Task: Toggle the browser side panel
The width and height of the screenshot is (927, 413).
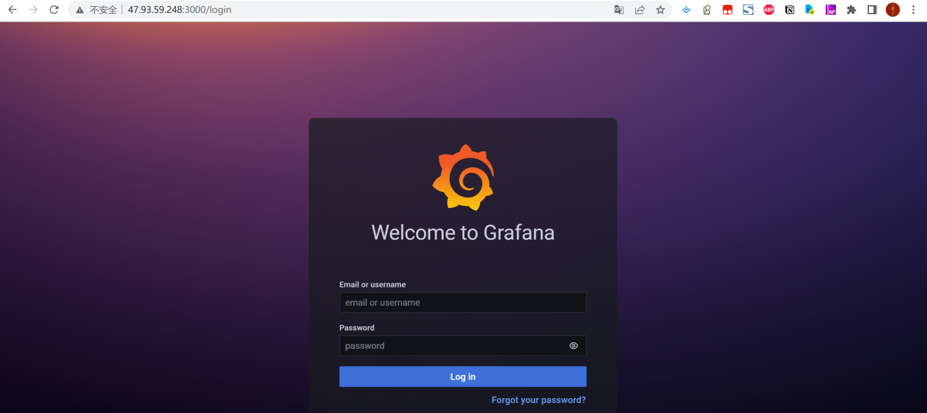Action: [x=872, y=10]
